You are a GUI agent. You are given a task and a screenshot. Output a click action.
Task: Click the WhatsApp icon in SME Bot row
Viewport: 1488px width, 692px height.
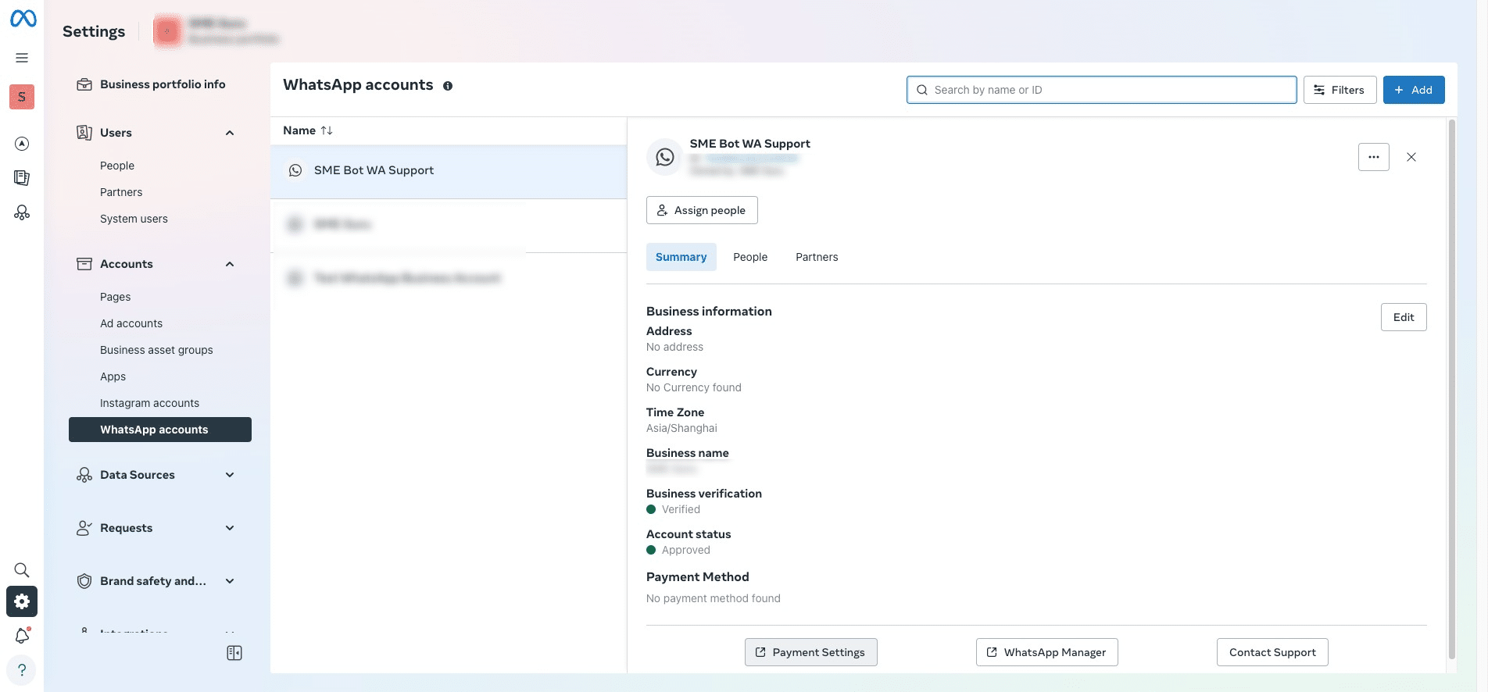click(295, 170)
